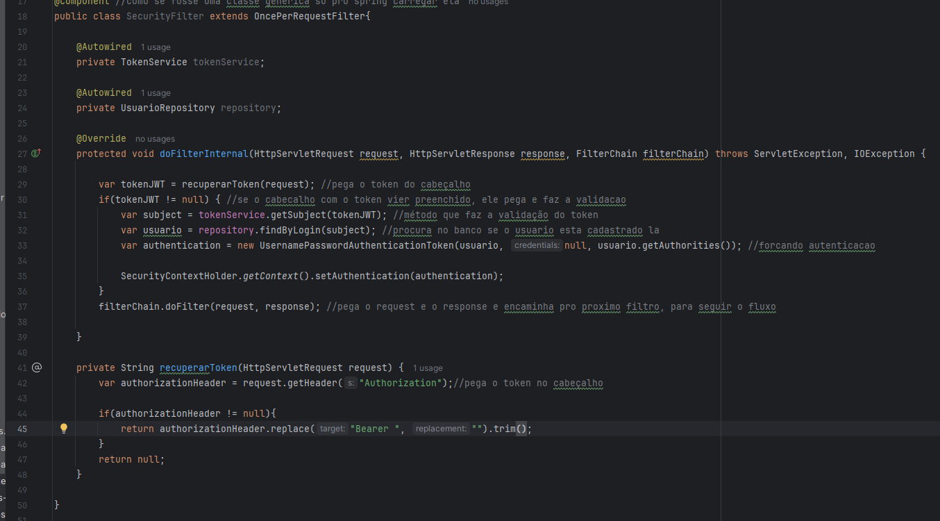940x521 pixels.
Task: Click the recuperarToken method declaration name
Action: (199, 367)
